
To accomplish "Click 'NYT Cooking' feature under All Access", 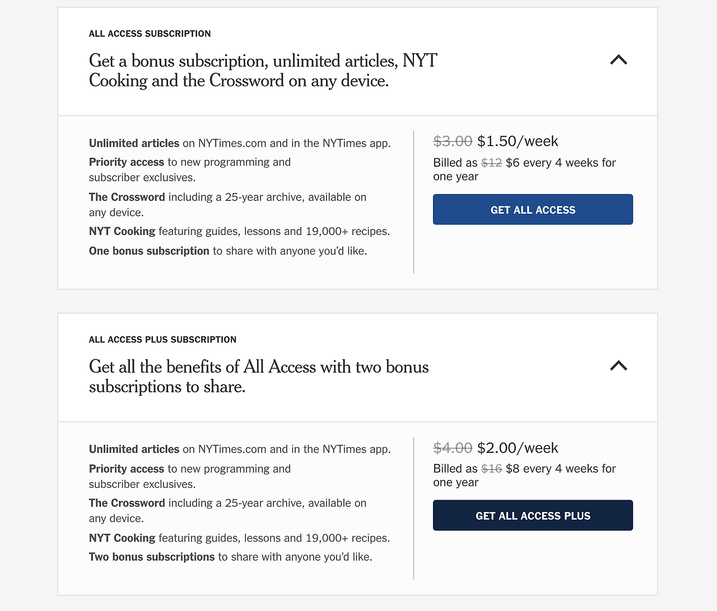I will pyautogui.click(x=239, y=231).
